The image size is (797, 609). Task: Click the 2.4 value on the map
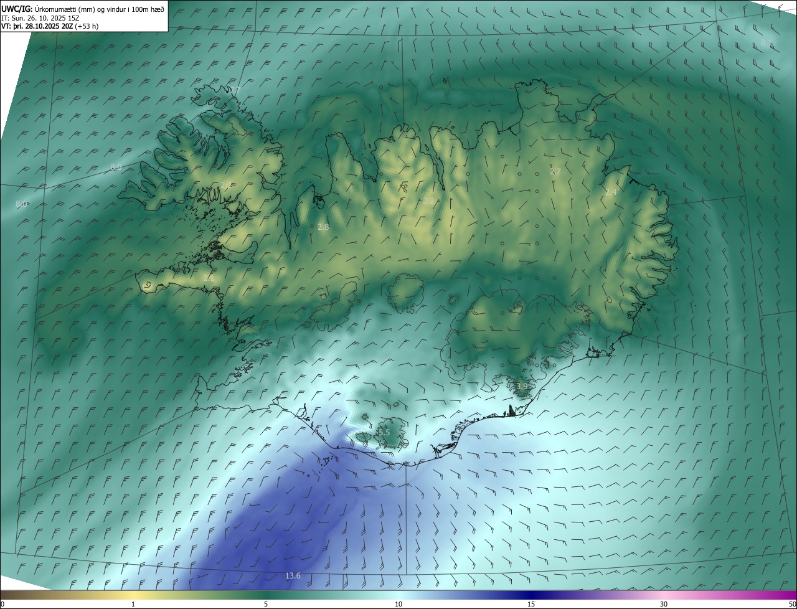[611, 192]
